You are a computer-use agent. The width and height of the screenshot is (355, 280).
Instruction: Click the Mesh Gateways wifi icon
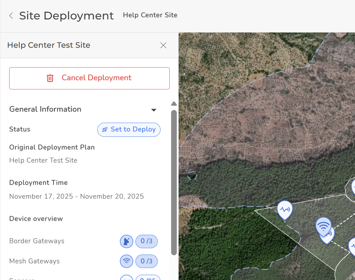point(127,262)
